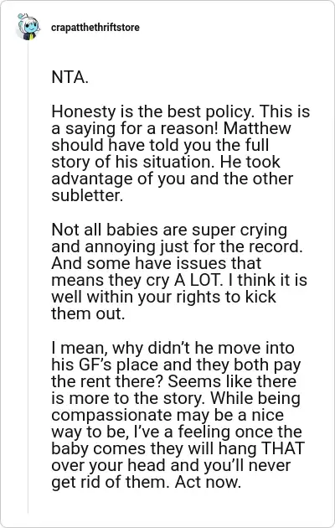This screenshot has height=528, width=335.
Task: Click the "the rent there? Seems like there" line
Action: click(x=174, y=381)
